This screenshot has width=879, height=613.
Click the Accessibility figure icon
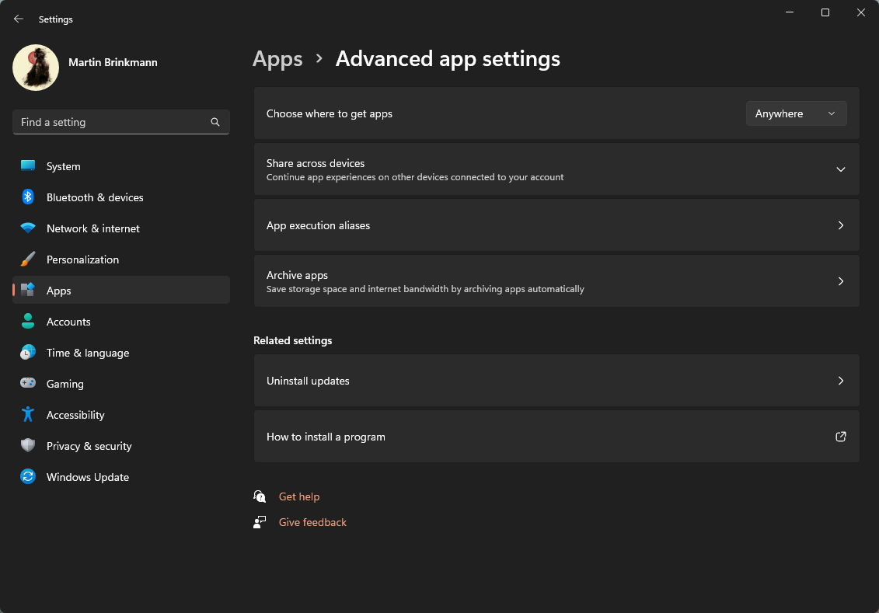pos(28,414)
